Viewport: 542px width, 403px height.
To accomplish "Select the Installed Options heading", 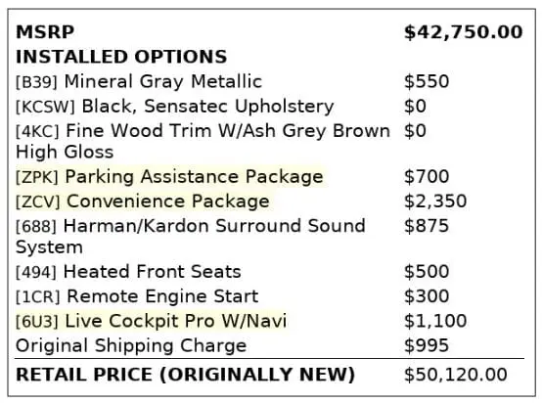I will tap(121, 57).
